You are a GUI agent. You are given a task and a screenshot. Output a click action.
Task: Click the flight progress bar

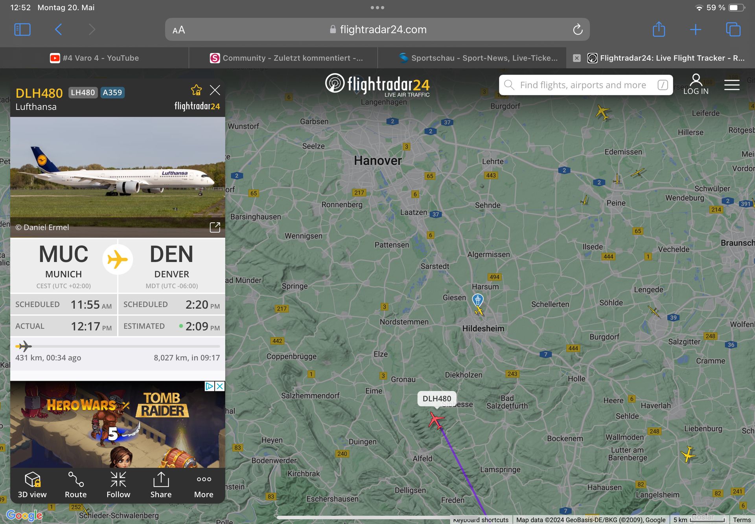(118, 346)
